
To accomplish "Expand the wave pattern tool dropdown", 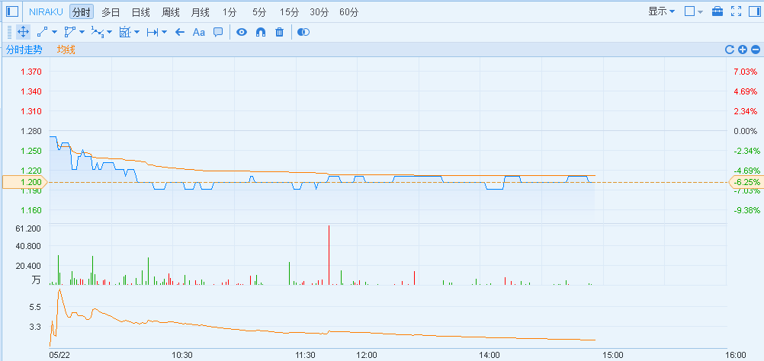I will click(109, 33).
